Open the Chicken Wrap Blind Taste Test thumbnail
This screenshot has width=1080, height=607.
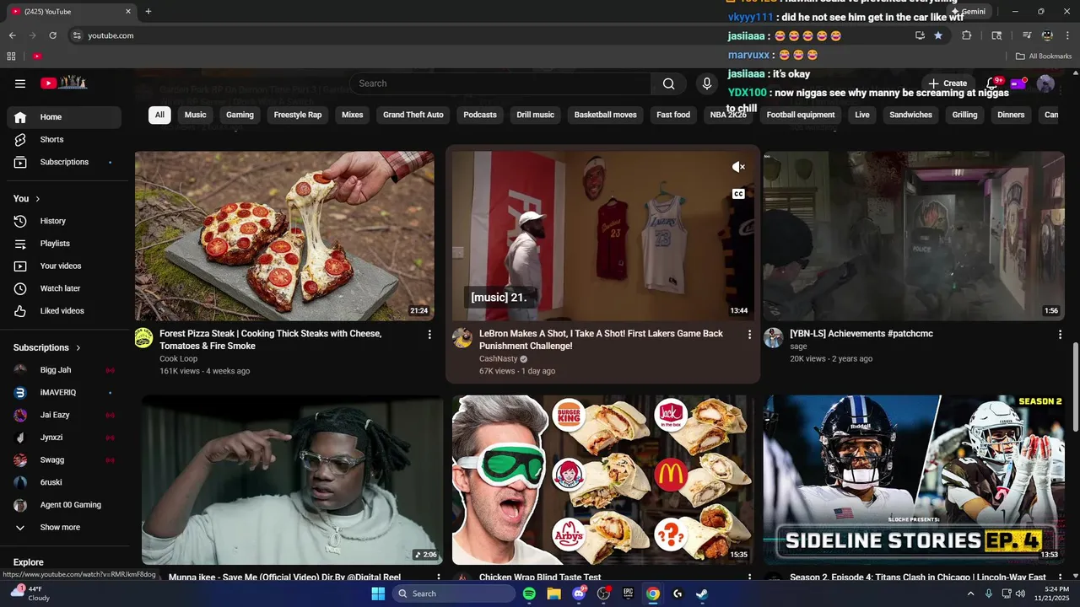(603, 480)
